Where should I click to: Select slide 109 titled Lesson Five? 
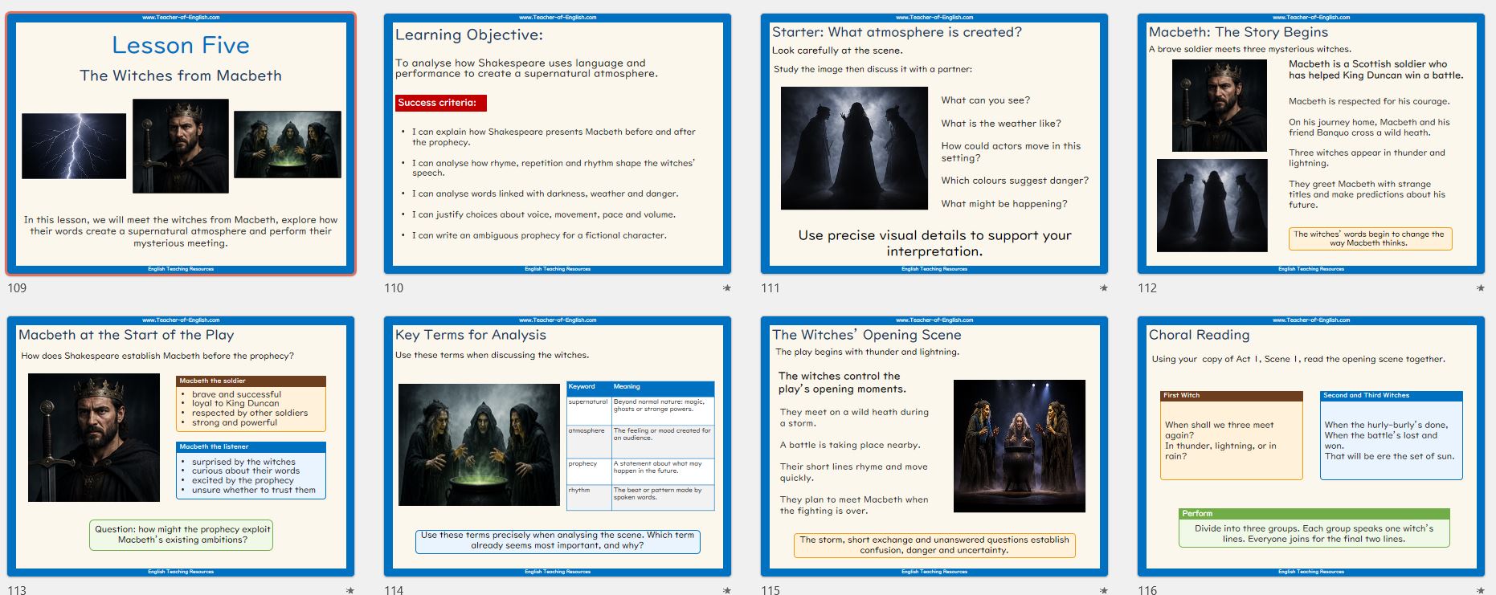coord(181,144)
